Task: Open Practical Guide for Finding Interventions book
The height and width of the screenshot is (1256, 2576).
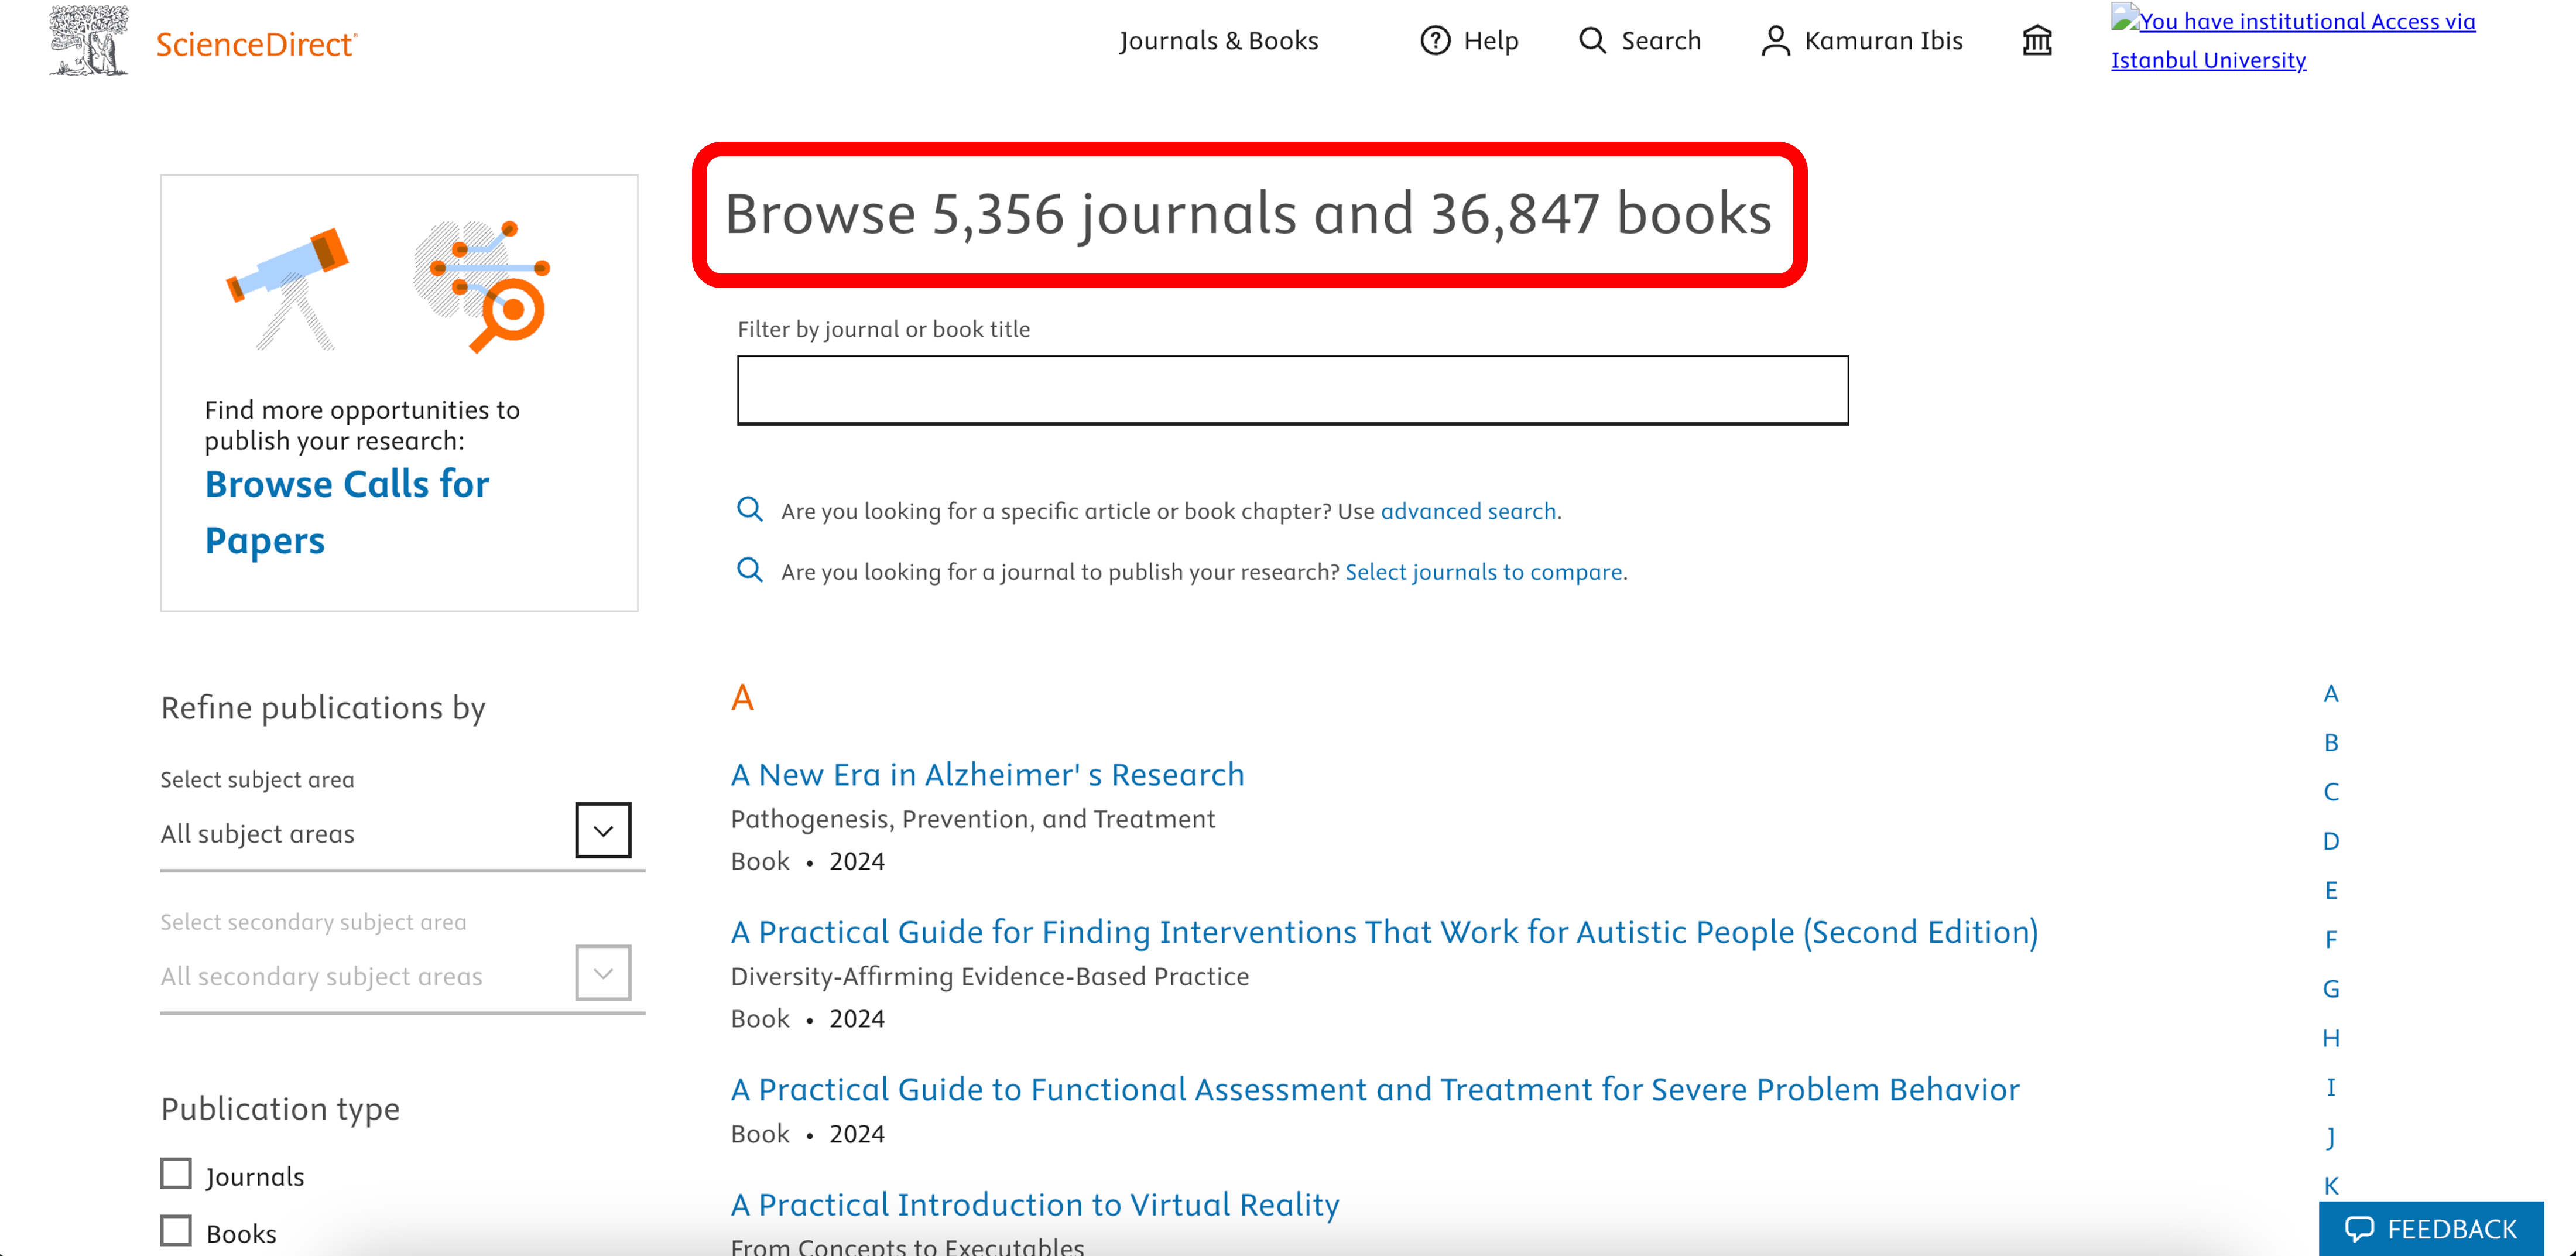Action: click(1384, 932)
